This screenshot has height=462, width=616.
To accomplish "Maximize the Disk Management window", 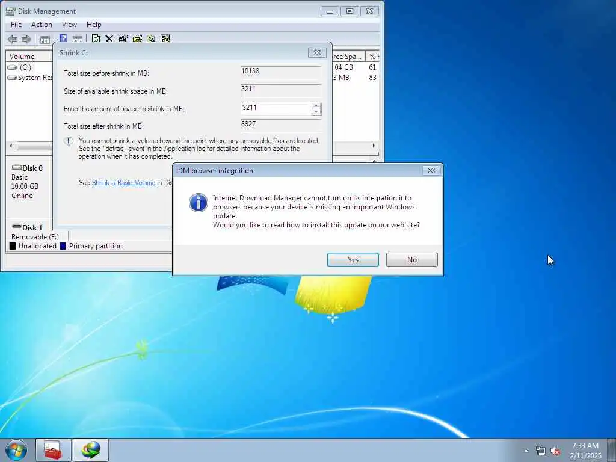I will tap(350, 11).
